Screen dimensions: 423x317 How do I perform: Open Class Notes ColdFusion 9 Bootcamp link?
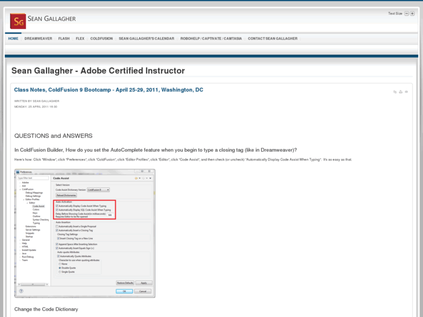pyautogui.click(x=109, y=90)
